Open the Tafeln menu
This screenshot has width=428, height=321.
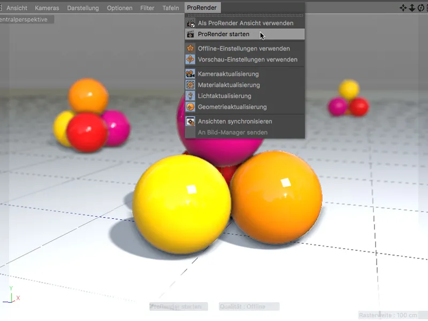171,8
